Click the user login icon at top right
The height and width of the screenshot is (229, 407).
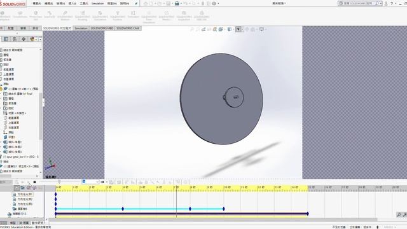[x=386, y=3]
